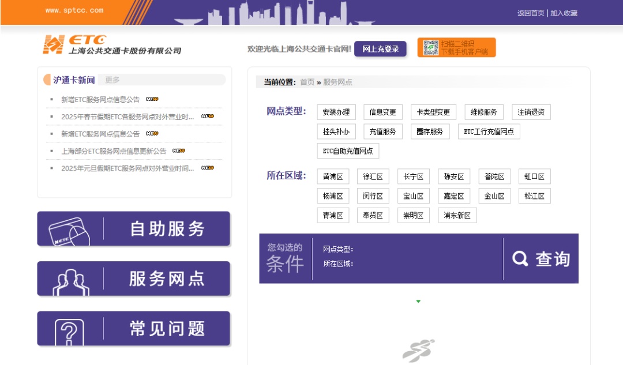Select 浦东新区 district filter
This screenshot has height=365, width=623.
click(457, 216)
